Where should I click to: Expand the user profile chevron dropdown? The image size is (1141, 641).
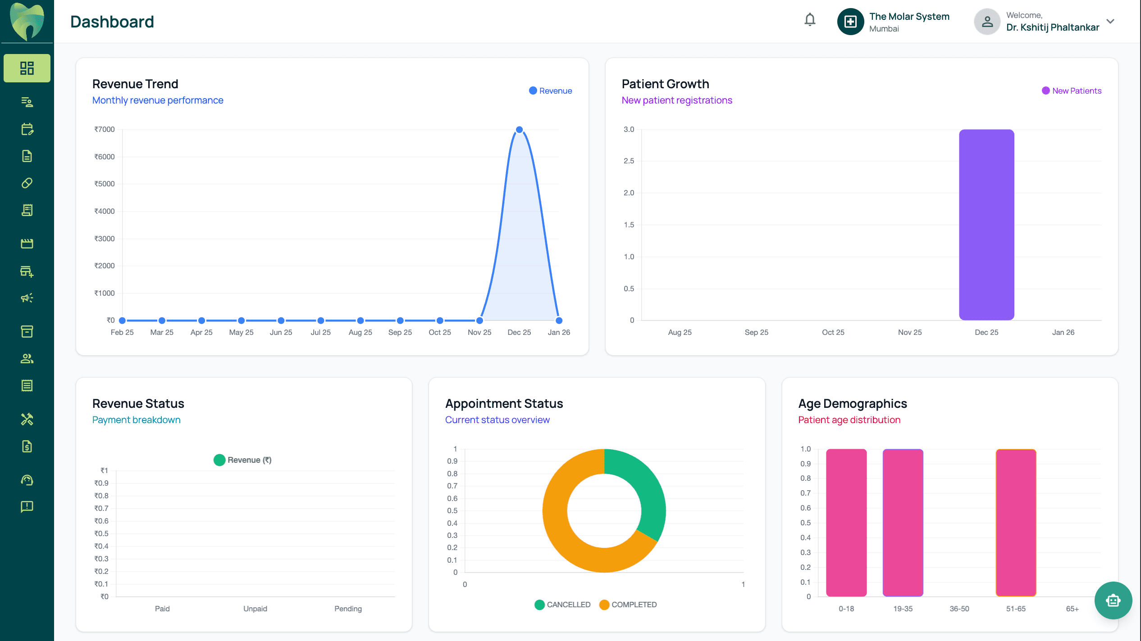[x=1110, y=21]
